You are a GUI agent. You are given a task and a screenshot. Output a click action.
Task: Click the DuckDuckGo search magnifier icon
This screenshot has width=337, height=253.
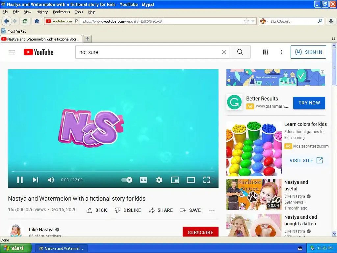(x=320, y=21)
